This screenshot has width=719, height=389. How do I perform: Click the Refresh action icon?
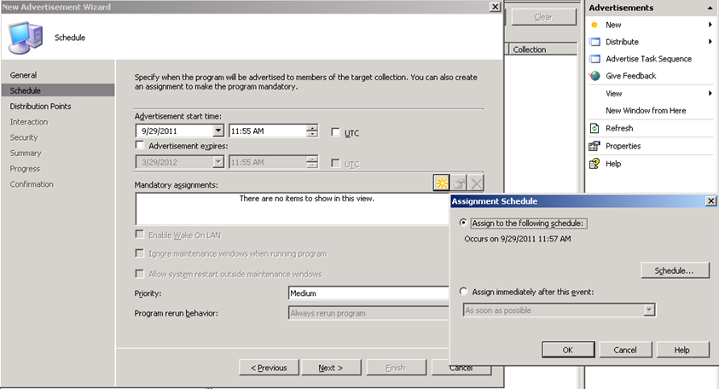pos(594,128)
